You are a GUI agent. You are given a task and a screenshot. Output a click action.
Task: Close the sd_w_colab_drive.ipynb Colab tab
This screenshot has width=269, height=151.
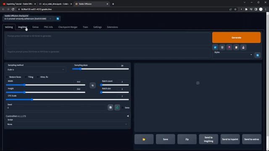(x=71, y=4)
